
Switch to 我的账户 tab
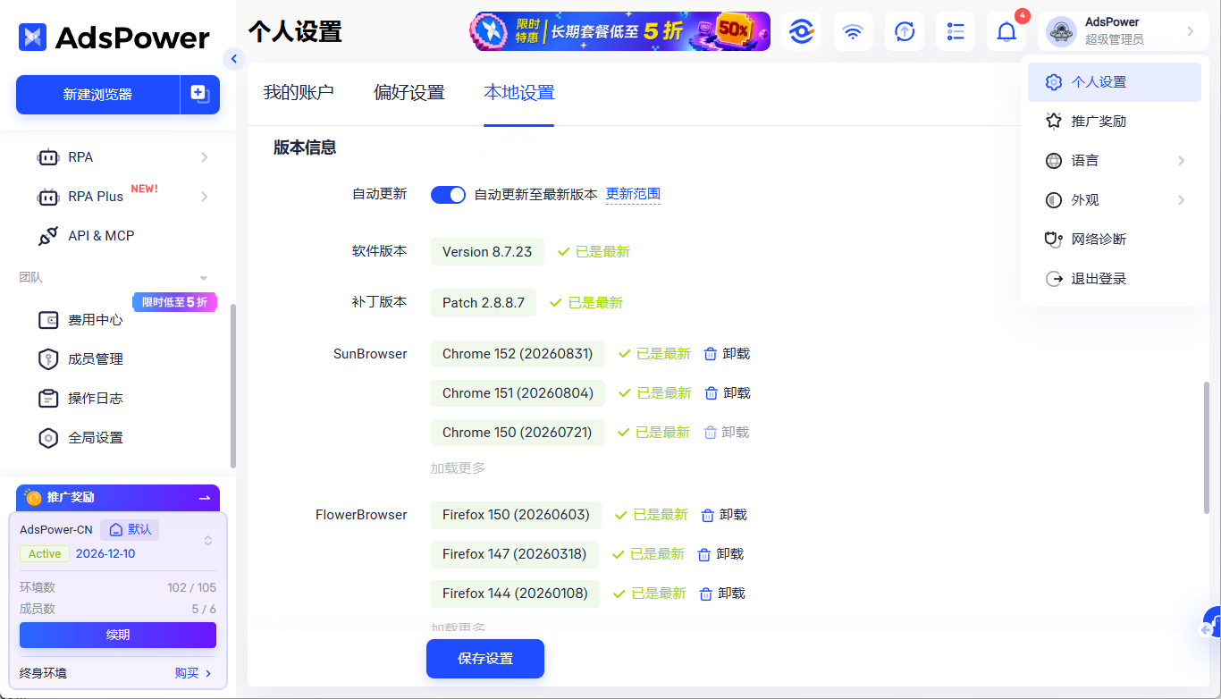pos(299,92)
